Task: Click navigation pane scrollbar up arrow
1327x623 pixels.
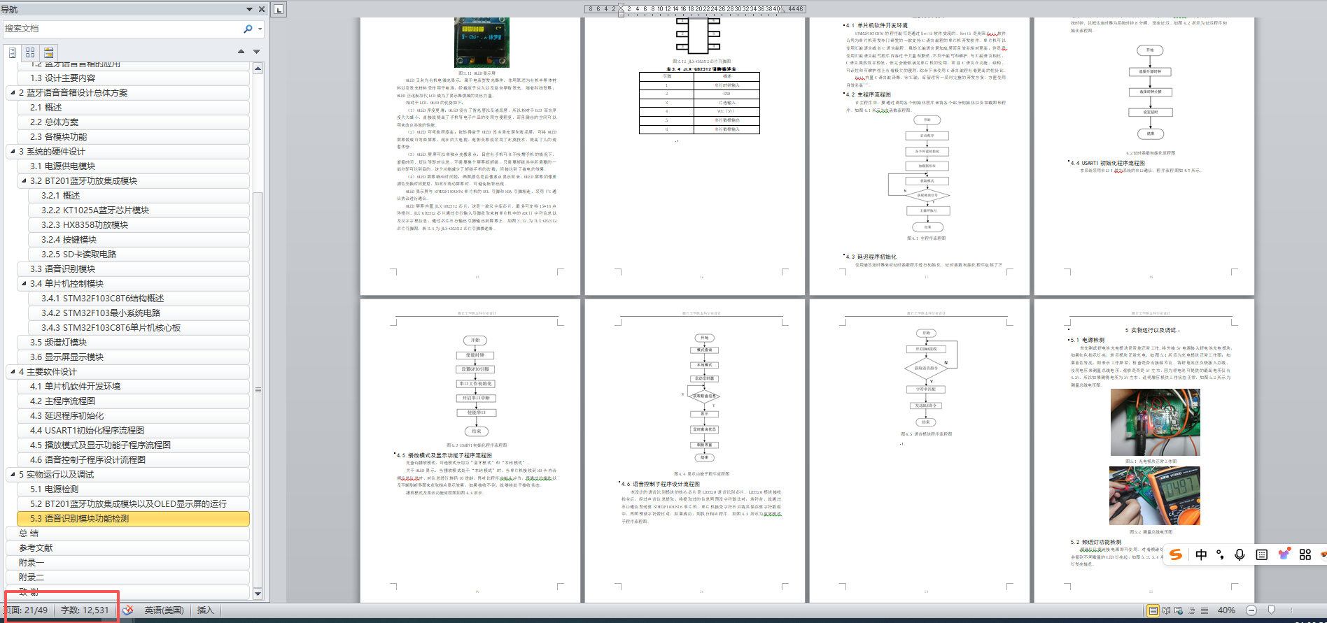Action: pos(258,69)
